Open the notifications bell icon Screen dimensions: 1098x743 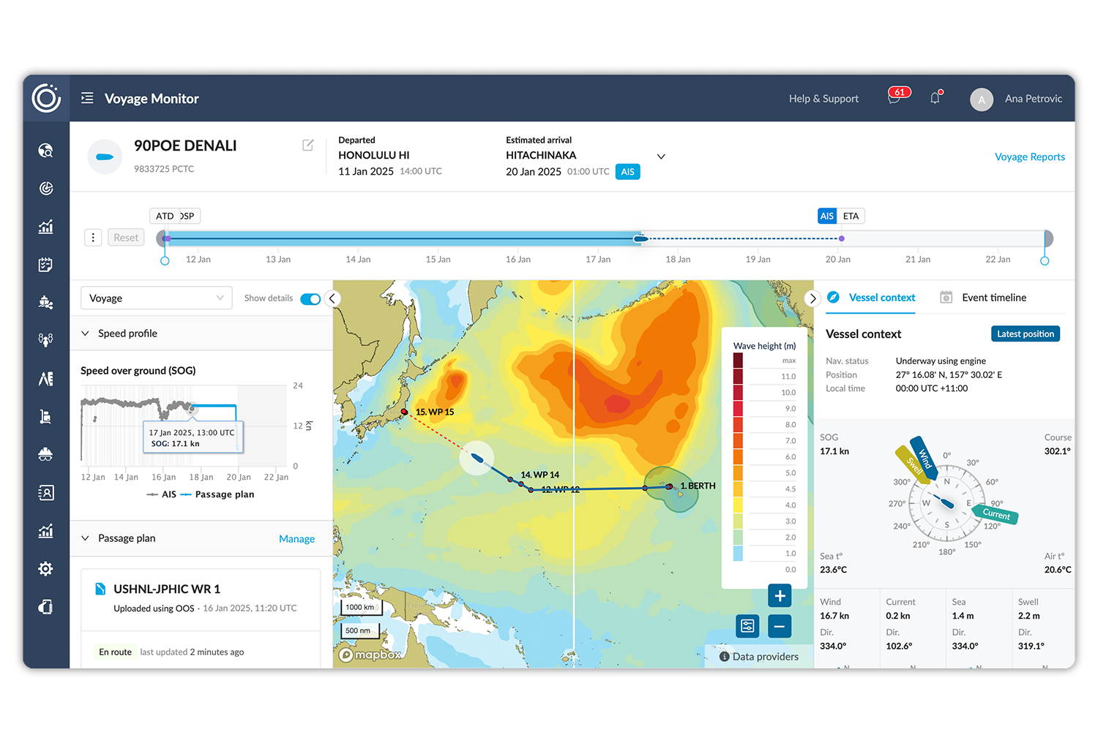(935, 97)
